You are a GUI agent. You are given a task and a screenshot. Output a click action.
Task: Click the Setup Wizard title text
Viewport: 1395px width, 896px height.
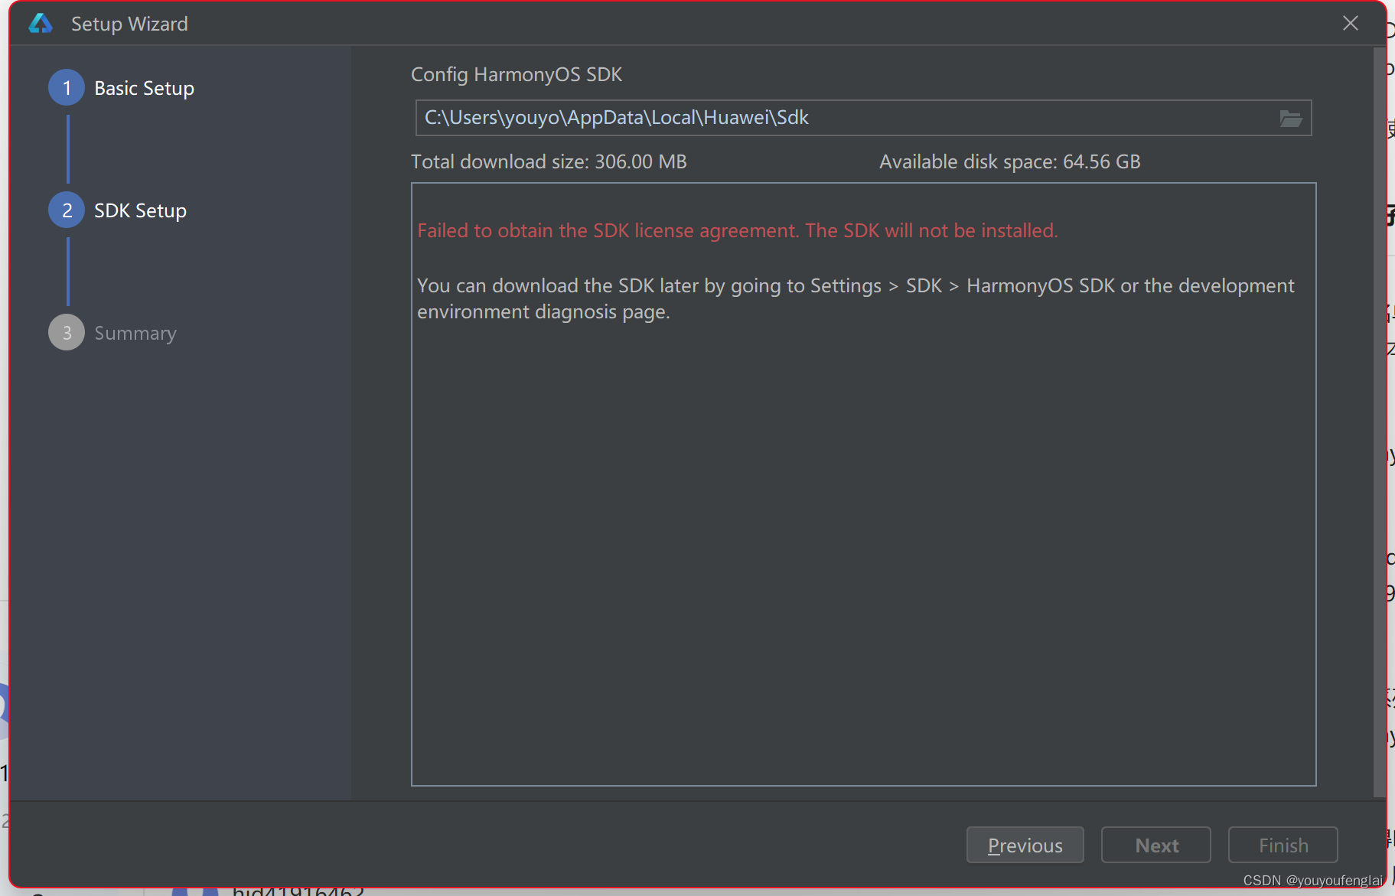pos(129,24)
